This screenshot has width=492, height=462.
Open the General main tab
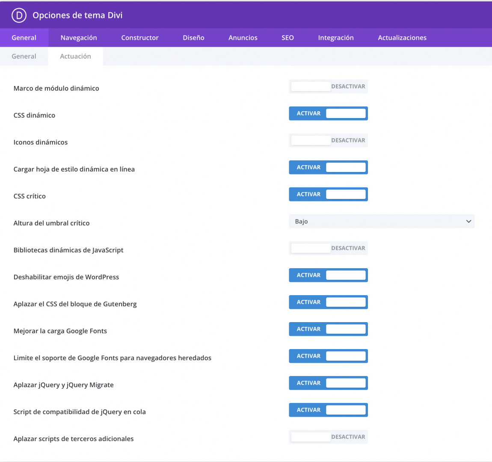[24, 38]
